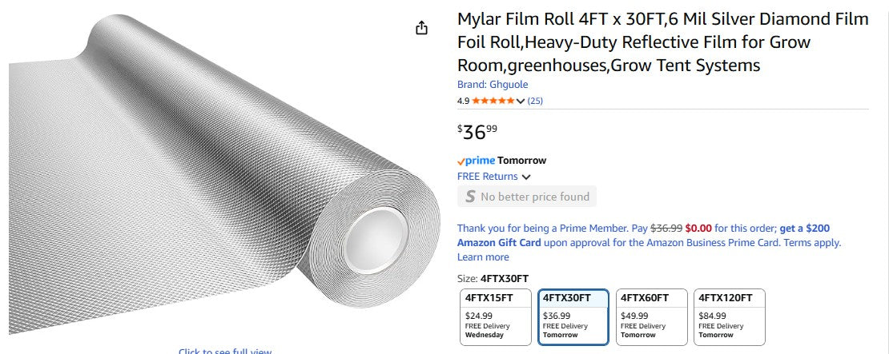
Task: Open the rating breakdown chevron
Action: coord(521,101)
